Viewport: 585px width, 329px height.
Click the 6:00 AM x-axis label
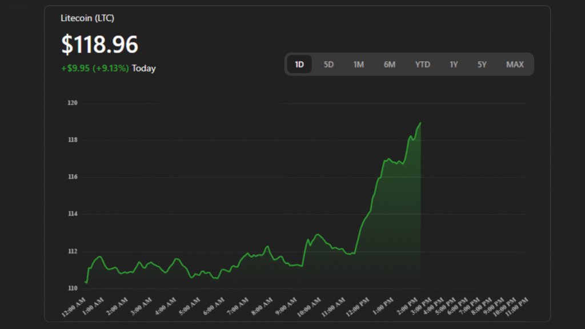click(214, 306)
